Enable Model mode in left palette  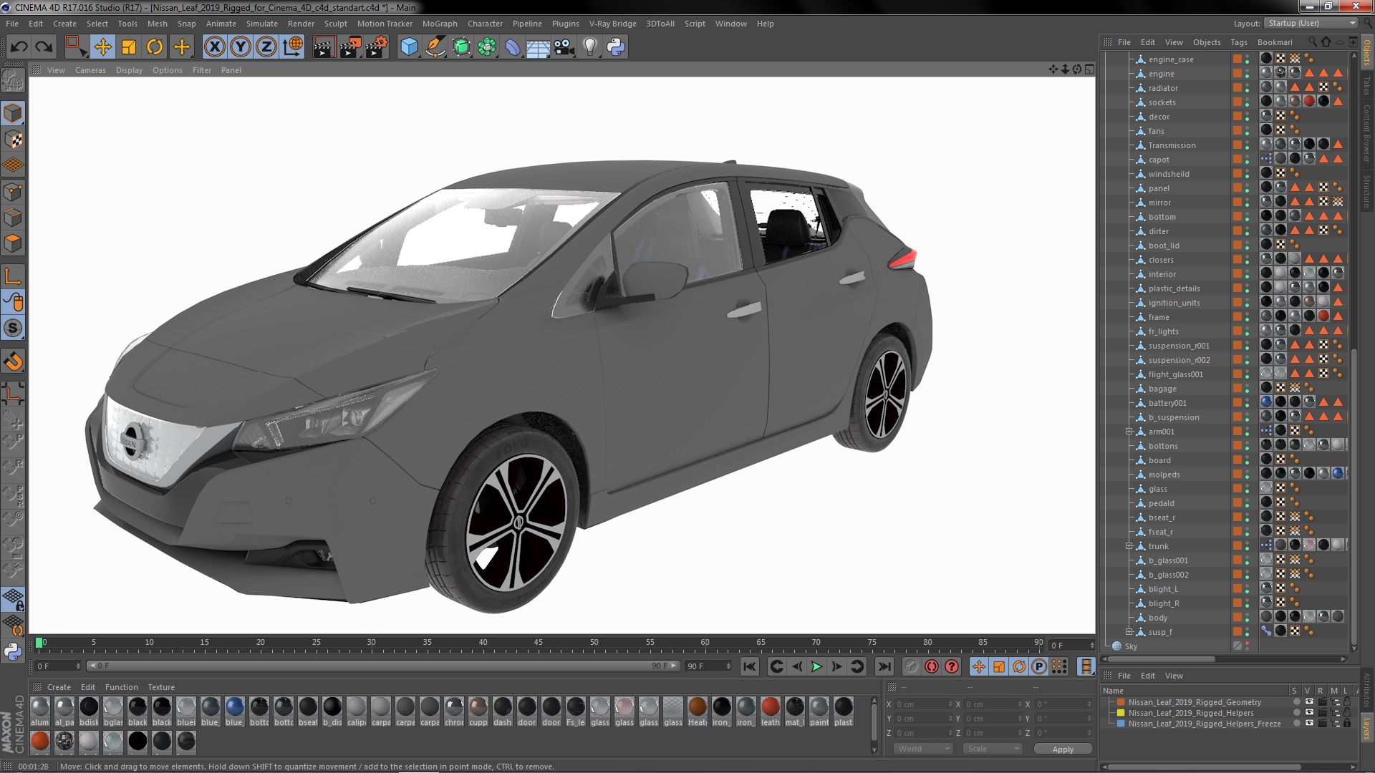click(x=13, y=113)
